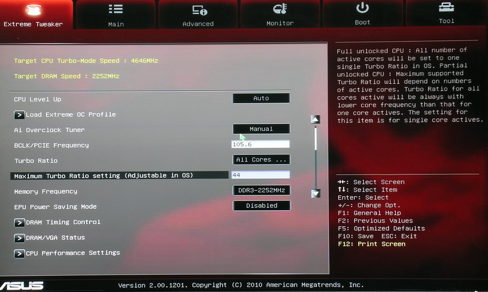488x292 pixels.
Task: Select the Boot tab
Action: 363,15
